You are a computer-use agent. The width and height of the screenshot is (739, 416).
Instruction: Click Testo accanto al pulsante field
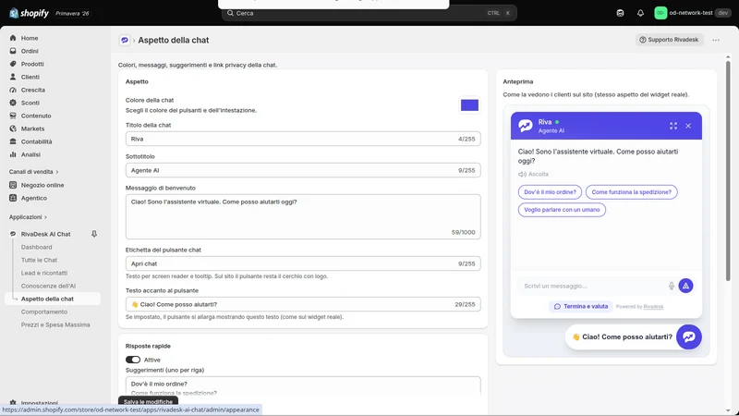pos(303,305)
